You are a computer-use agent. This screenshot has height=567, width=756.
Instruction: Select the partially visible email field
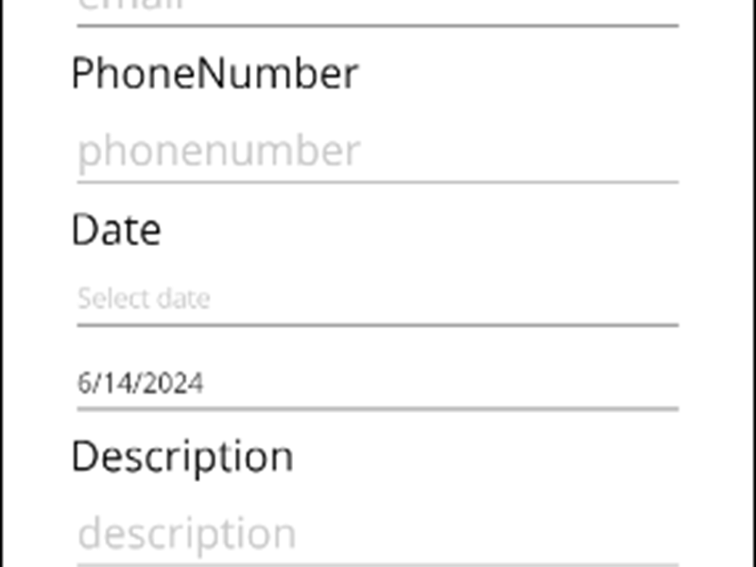pos(378,8)
